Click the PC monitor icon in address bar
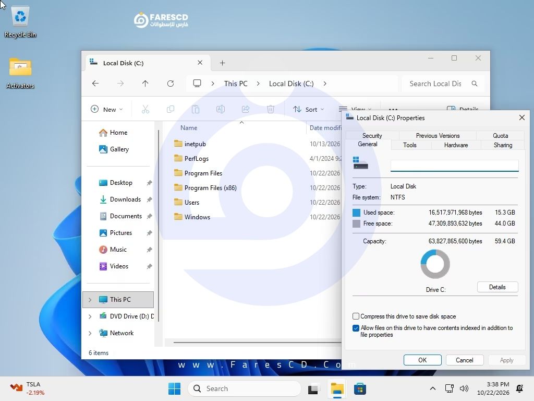 pos(197,84)
